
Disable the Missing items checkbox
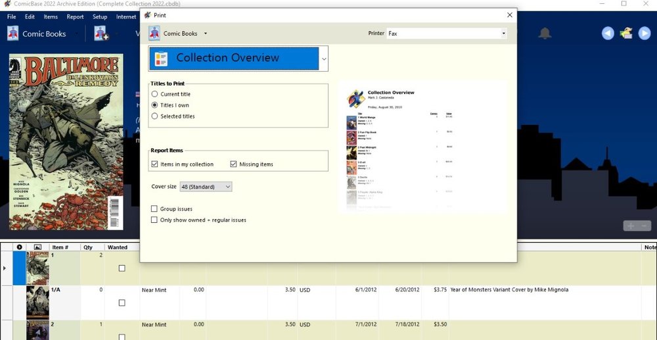coord(234,164)
